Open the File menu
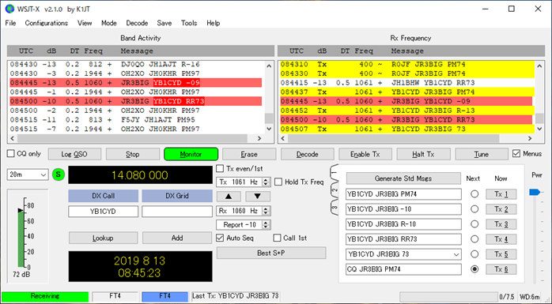 (x=10, y=23)
